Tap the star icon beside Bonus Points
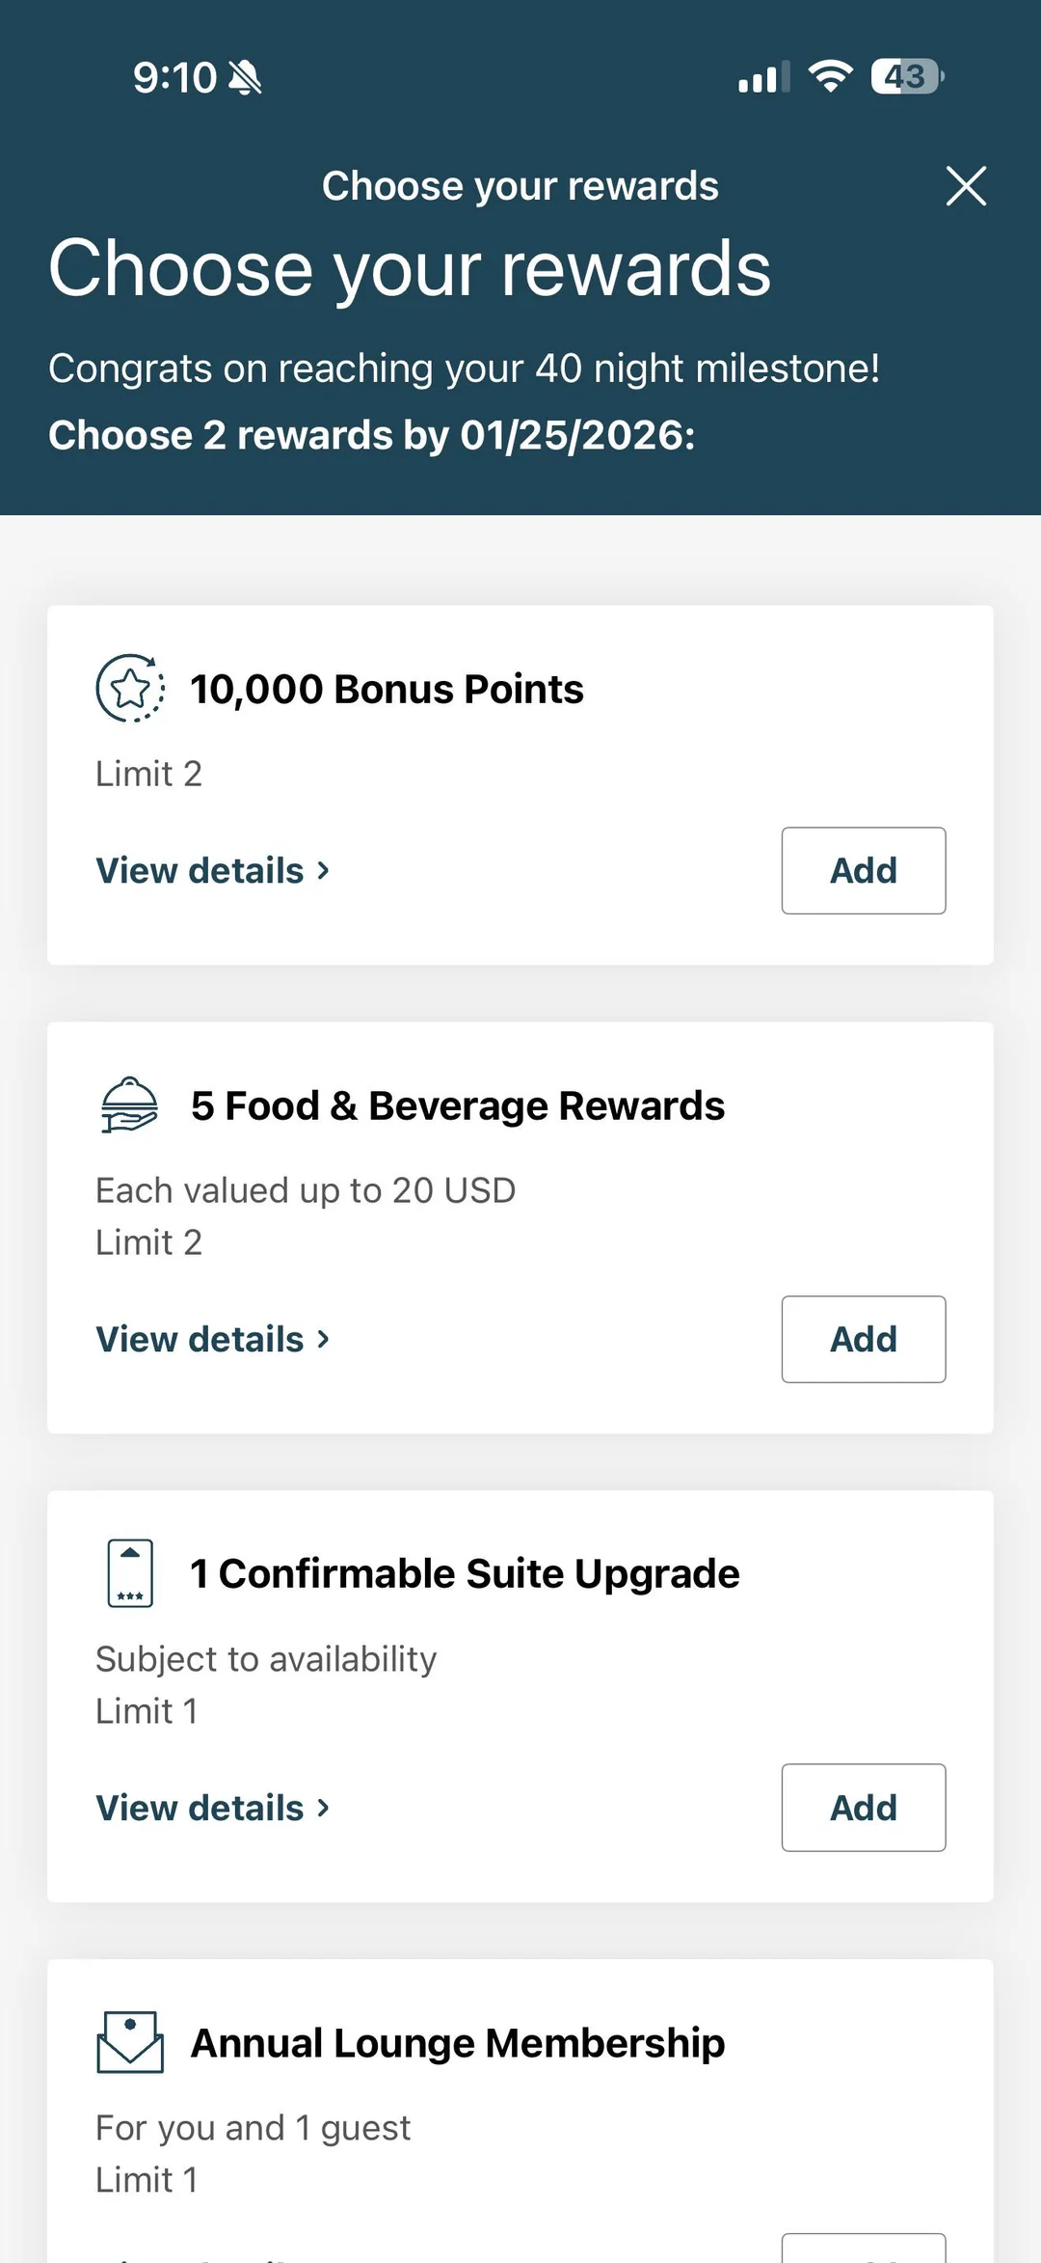Viewport: 1041px width, 2263px height. tap(130, 689)
